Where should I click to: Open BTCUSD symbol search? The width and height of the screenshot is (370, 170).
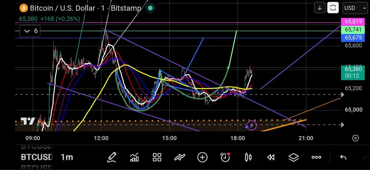click(37, 157)
